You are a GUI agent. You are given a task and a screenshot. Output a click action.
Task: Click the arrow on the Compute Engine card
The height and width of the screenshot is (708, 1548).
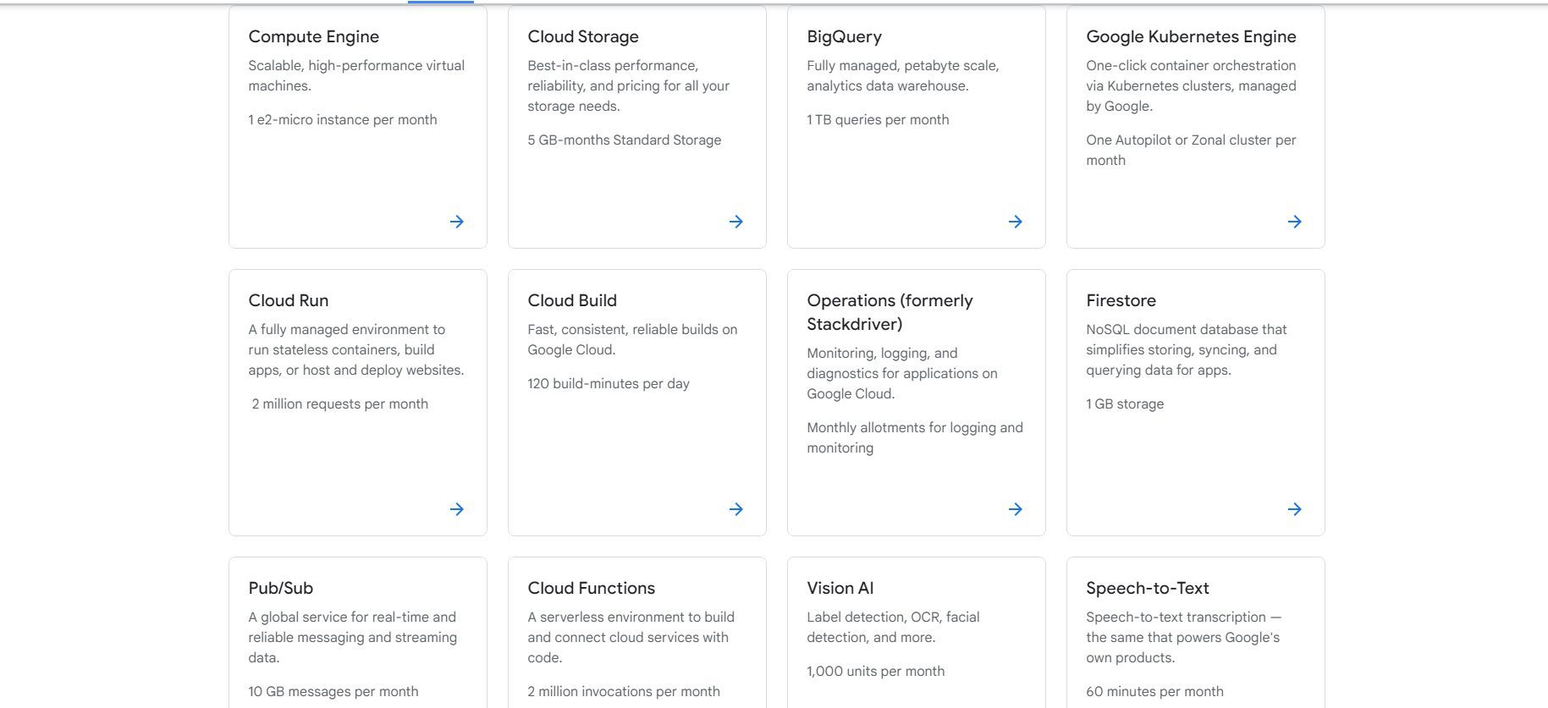tap(457, 222)
